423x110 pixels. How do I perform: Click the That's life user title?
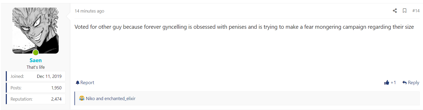click(x=36, y=67)
